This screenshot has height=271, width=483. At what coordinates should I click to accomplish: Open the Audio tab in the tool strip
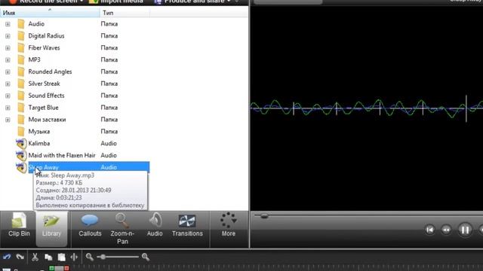pyautogui.click(x=155, y=226)
